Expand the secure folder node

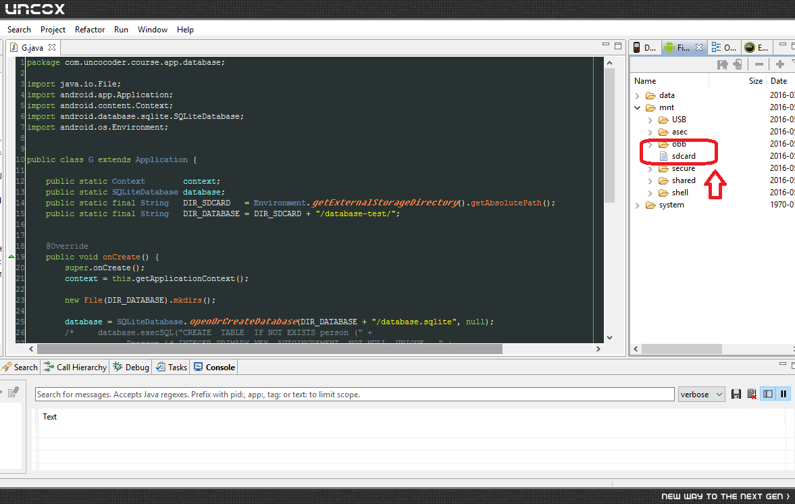[650, 169]
